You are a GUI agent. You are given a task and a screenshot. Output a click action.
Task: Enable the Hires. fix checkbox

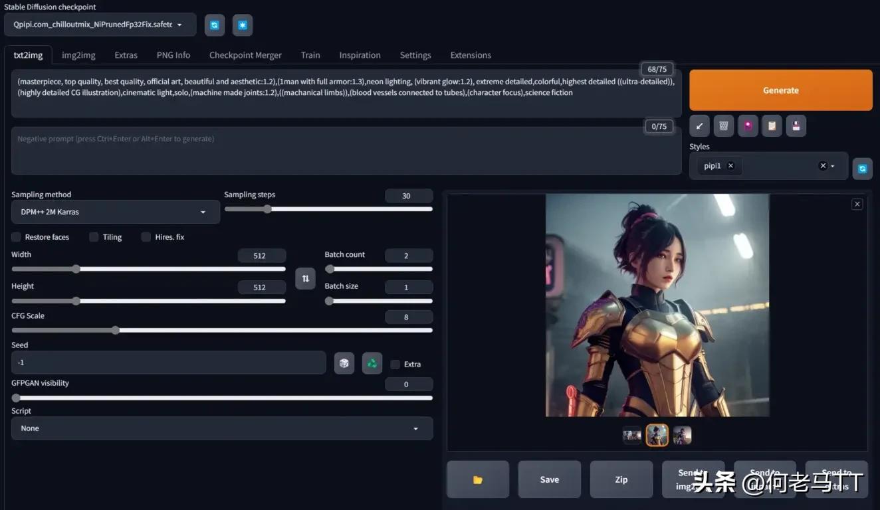146,237
